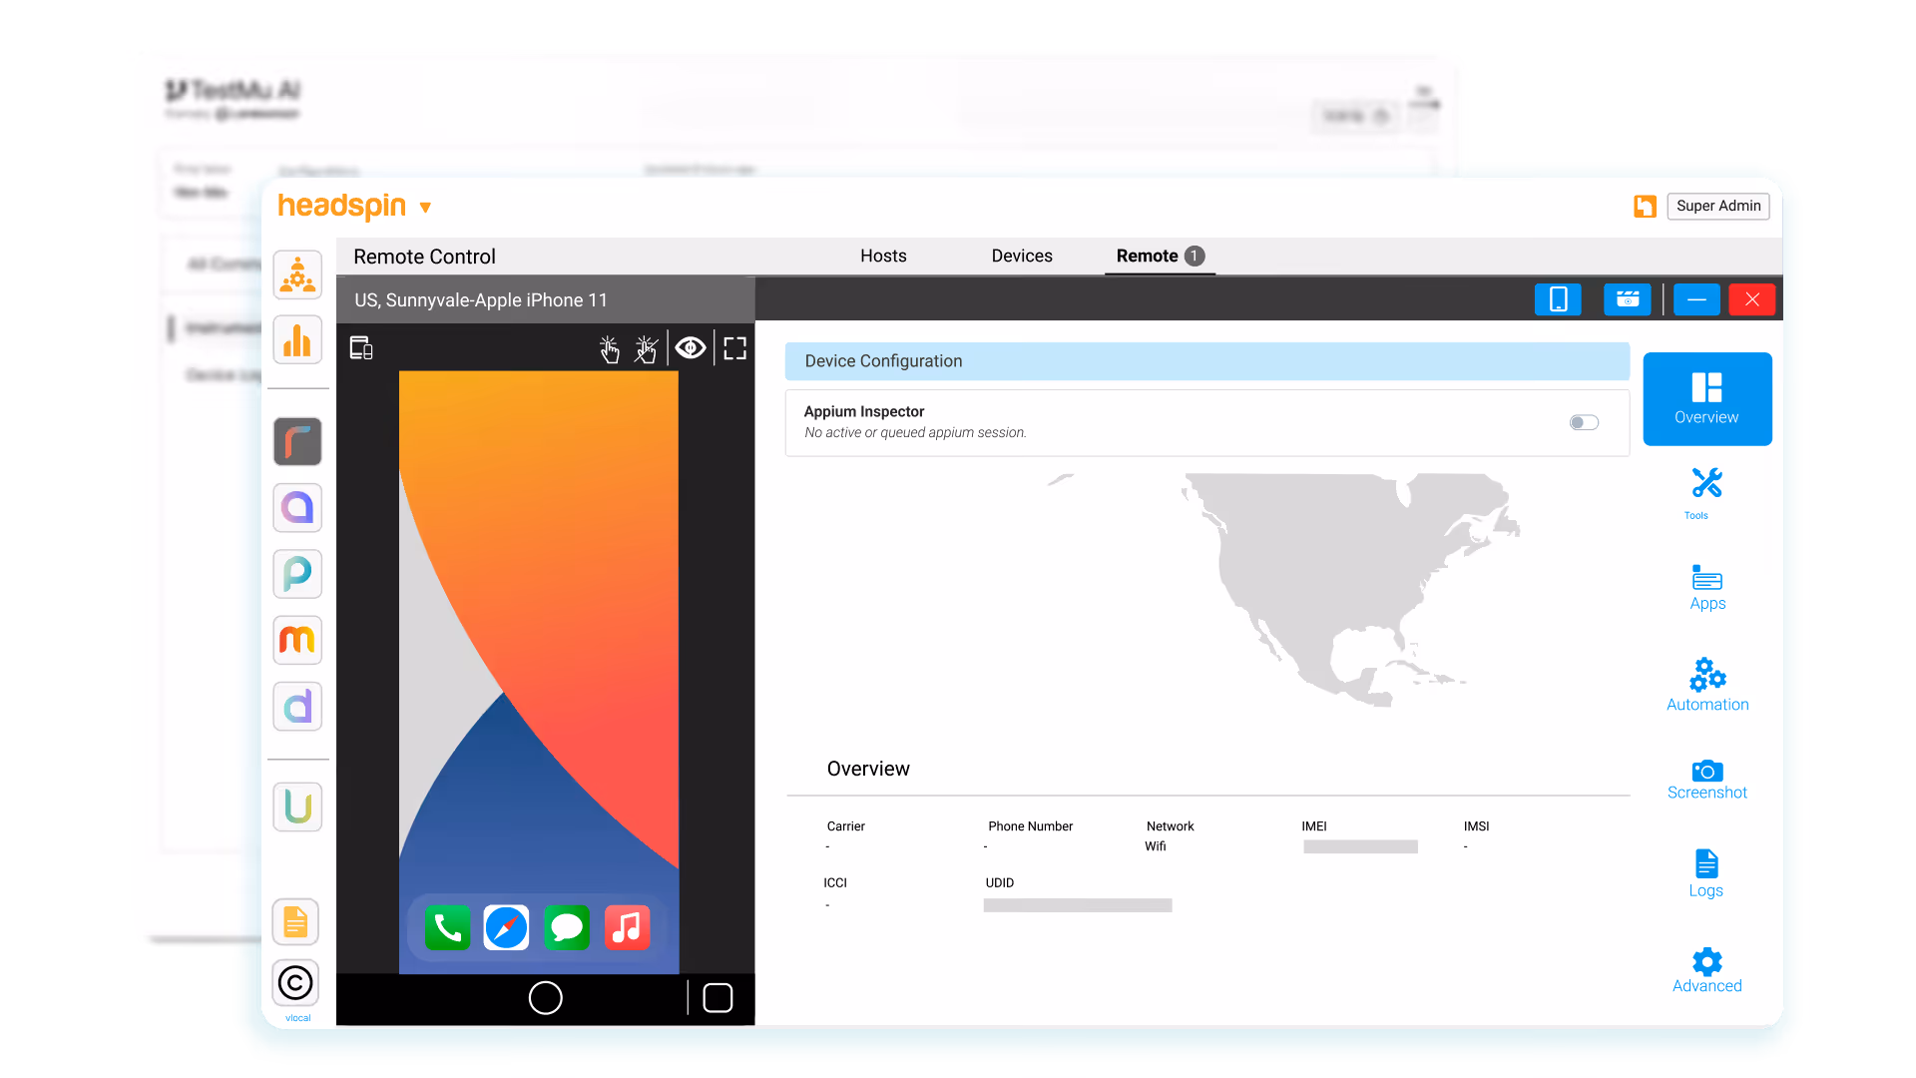Open the dark 'r' app sidebar icon
This screenshot has width=1916, height=1078.
tap(297, 442)
